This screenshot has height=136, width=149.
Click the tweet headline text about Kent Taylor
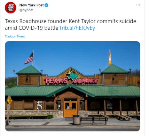coord(71,25)
